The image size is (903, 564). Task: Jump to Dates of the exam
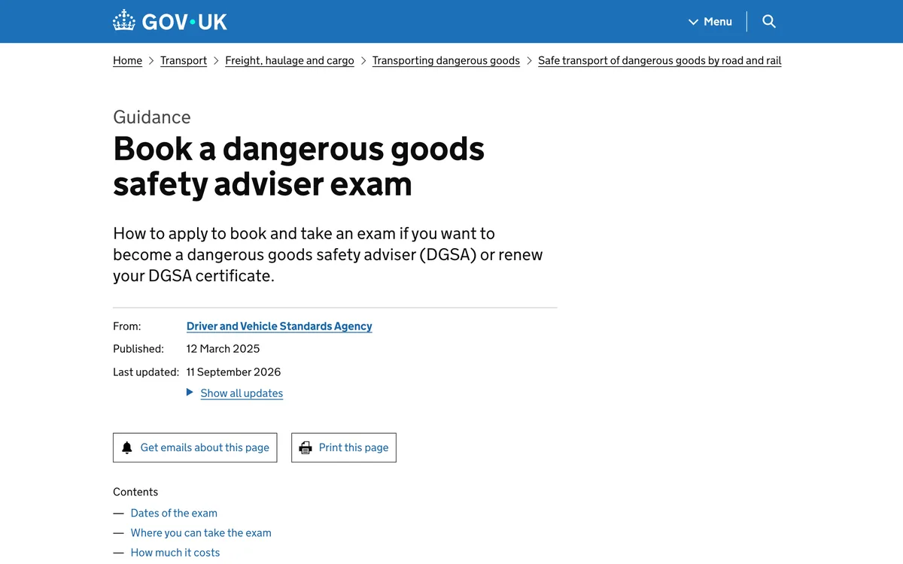[x=174, y=514]
